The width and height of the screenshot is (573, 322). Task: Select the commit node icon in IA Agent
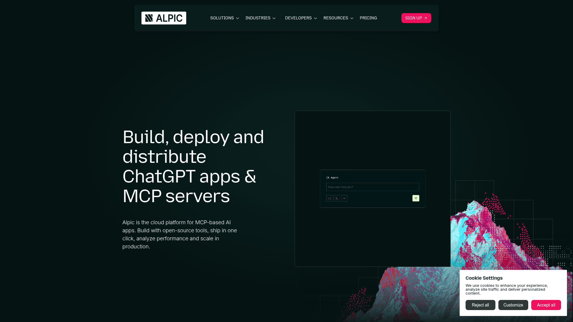(344, 198)
